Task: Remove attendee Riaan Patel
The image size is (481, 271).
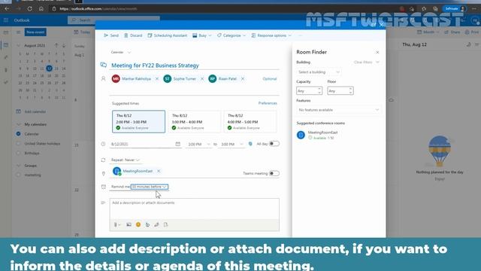Action: (x=243, y=79)
